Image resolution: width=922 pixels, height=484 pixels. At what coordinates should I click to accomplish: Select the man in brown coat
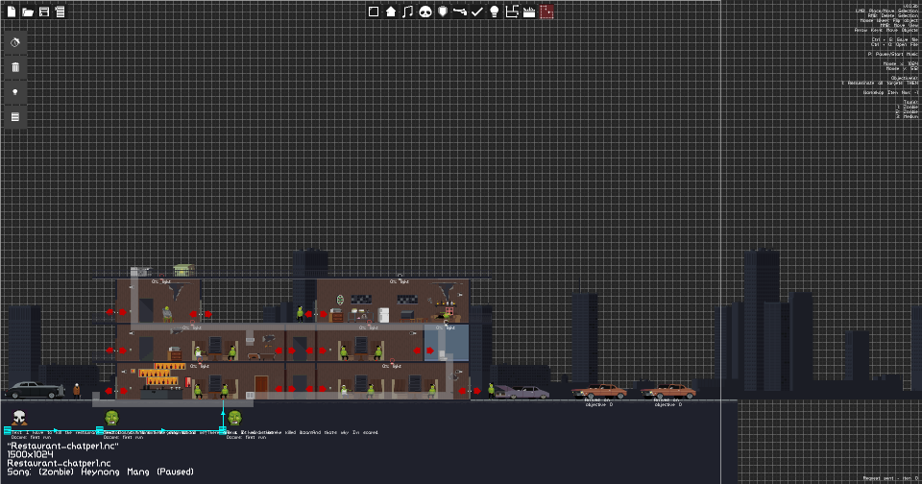point(77,391)
